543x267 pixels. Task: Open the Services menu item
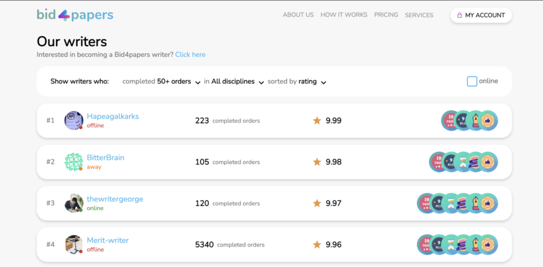pyautogui.click(x=419, y=15)
